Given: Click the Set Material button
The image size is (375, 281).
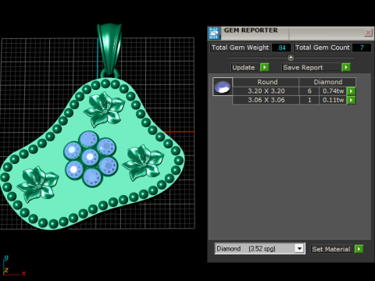Looking at the screenshot, I should pos(331,249).
